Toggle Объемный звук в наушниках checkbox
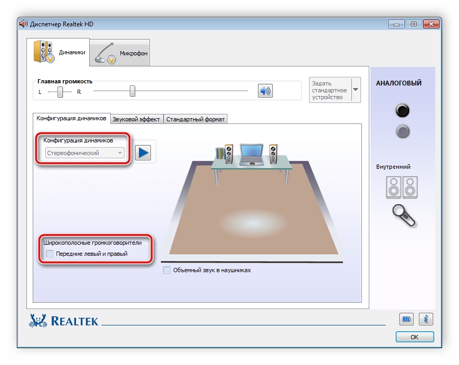 167,270
